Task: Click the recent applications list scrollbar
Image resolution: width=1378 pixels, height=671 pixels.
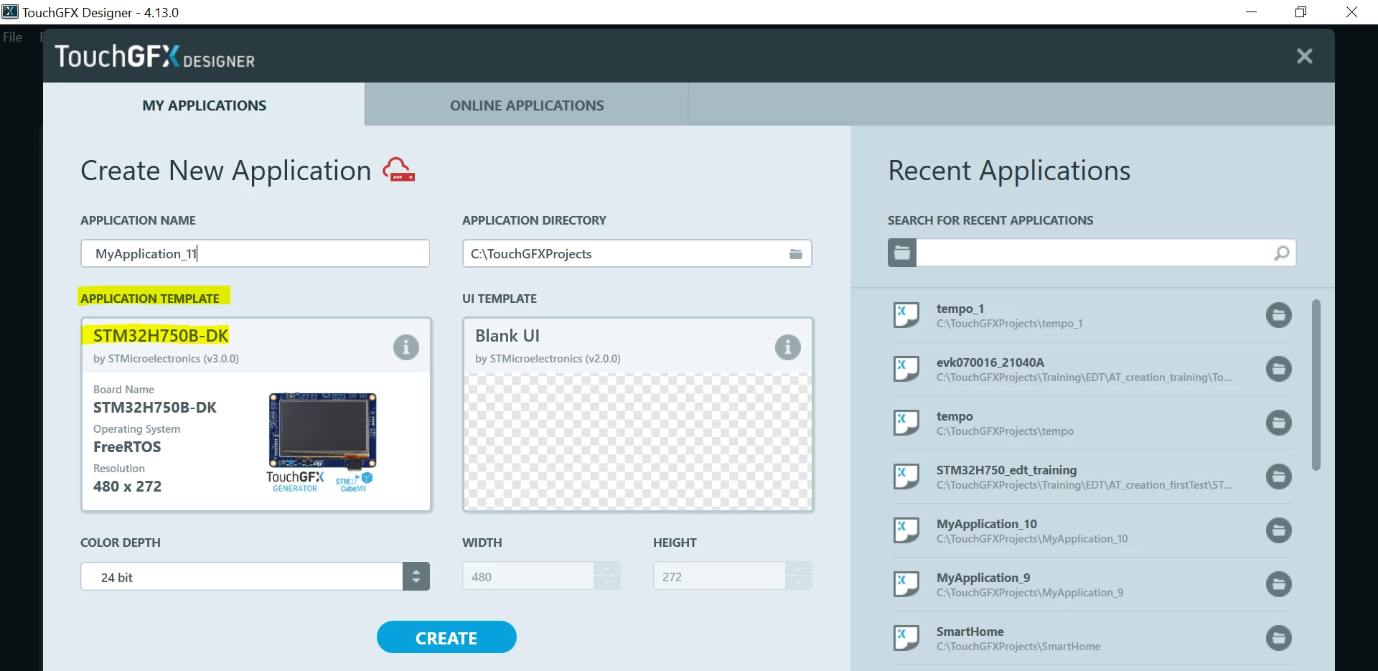Action: pos(1316,385)
